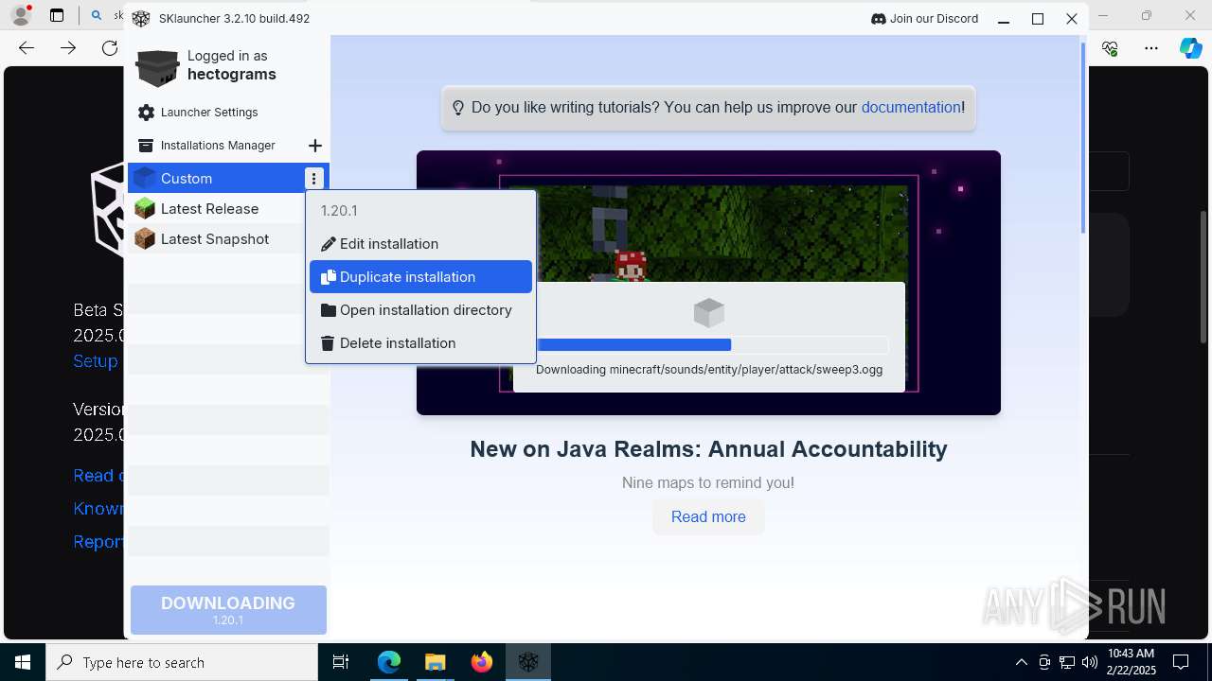Screen dimensions: 1212x681
Task: Open the Windows Start menu
Action: [x=23, y=662]
